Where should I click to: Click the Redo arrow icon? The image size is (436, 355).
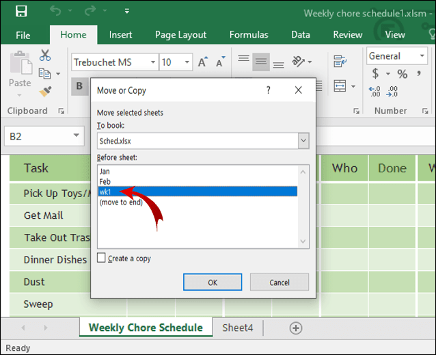point(90,11)
